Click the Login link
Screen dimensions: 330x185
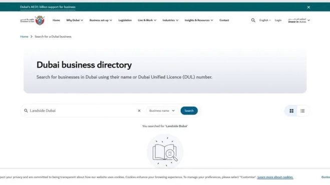point(278,20)
